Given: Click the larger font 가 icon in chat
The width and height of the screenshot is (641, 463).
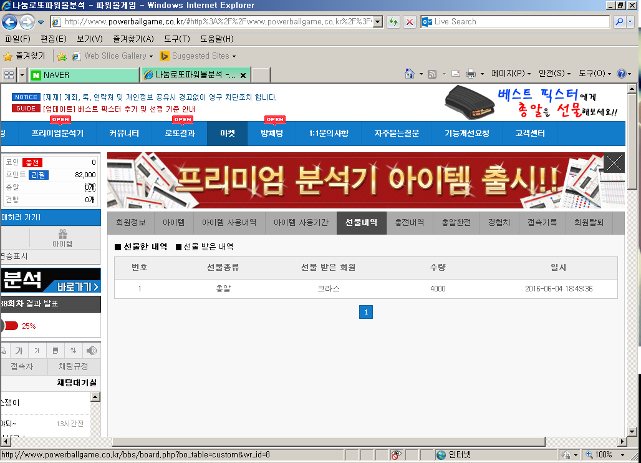Looking at the screenshot, I should pos(19,351).
